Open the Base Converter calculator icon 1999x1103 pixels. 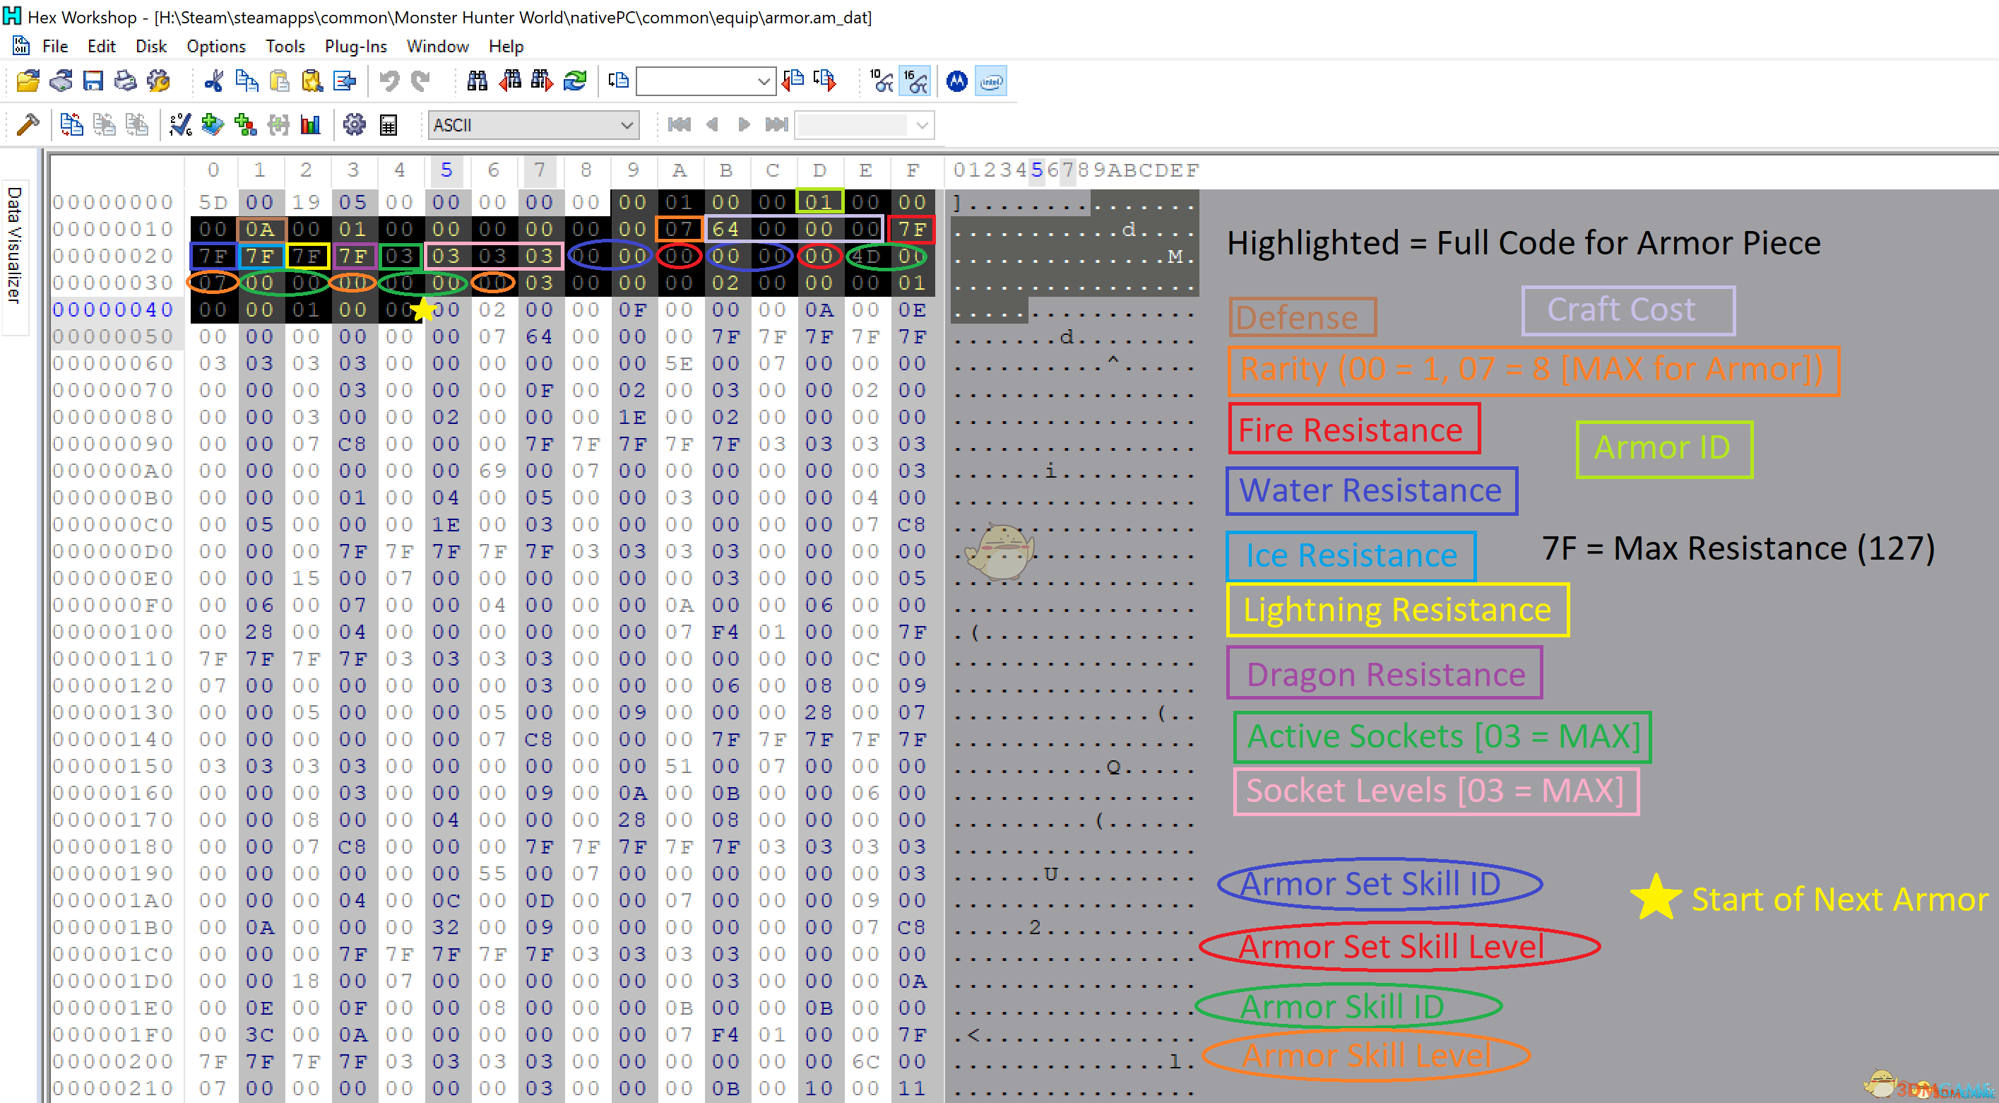[388, 124]
